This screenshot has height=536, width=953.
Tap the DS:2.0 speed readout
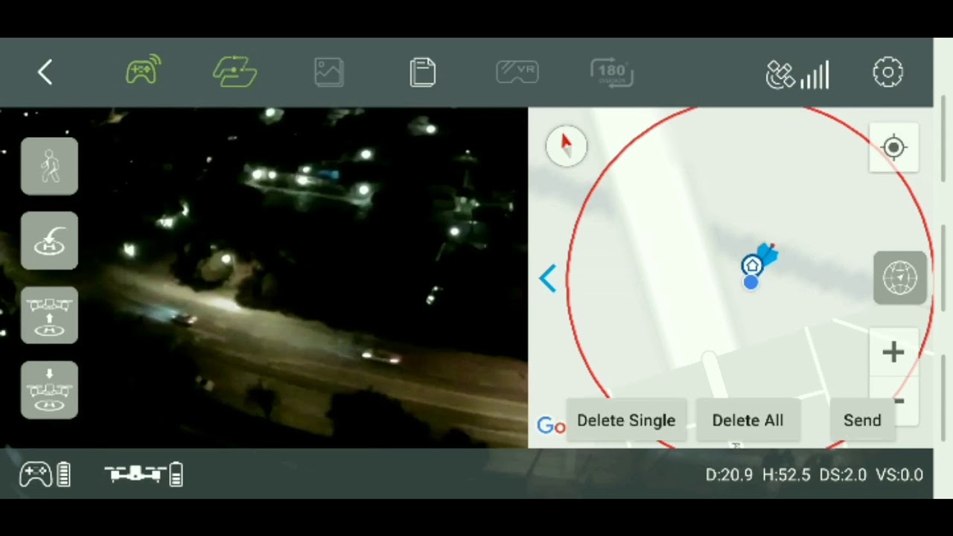tap(843, 475)
